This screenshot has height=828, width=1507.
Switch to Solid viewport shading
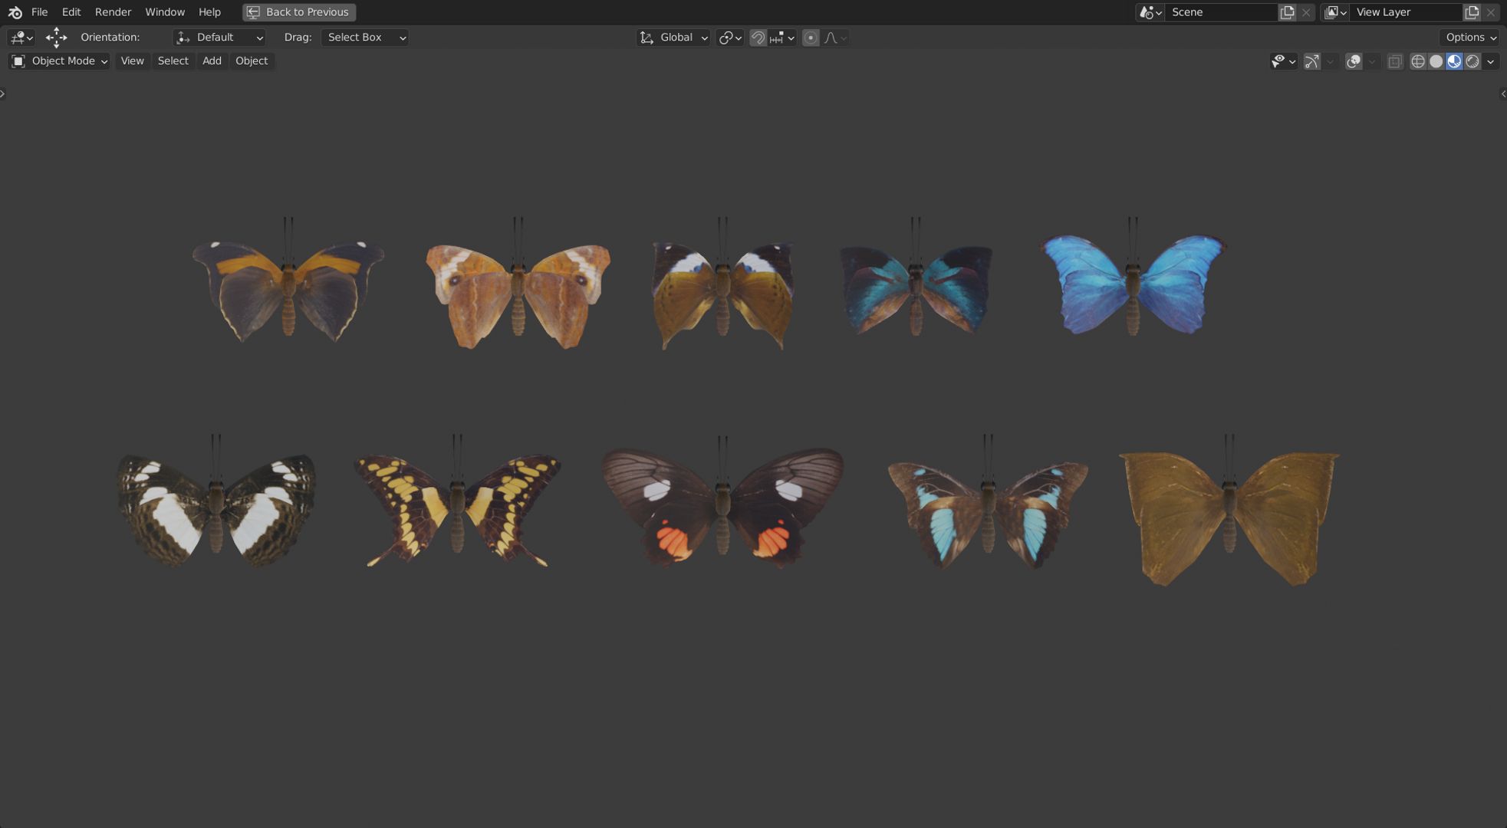tap(1436, 61)
